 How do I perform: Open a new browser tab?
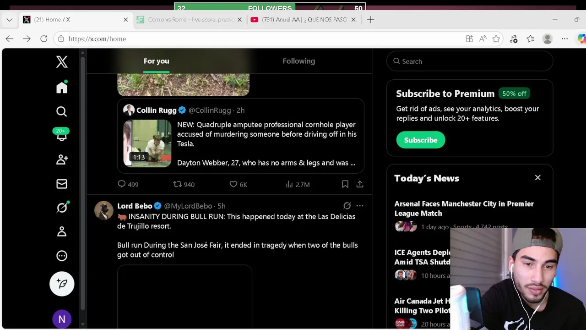pos(370,20)
